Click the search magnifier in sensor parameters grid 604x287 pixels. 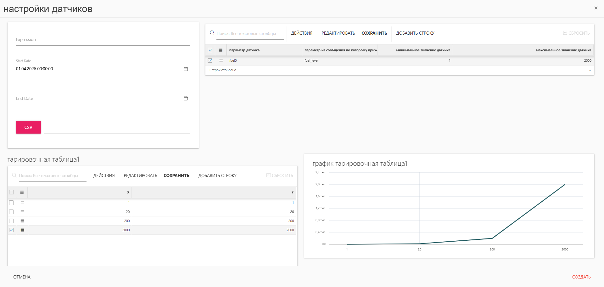coord(212,33)
